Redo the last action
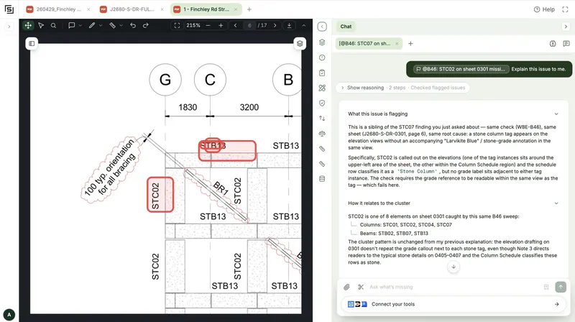 tap(146, 25)
